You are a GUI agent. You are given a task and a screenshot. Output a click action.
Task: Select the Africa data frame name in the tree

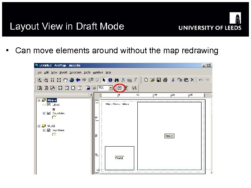[52, 100]
